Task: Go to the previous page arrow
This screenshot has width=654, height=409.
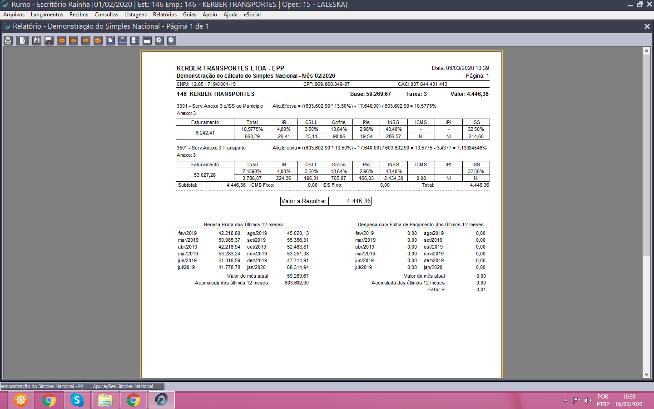Action: pos(74,40)
